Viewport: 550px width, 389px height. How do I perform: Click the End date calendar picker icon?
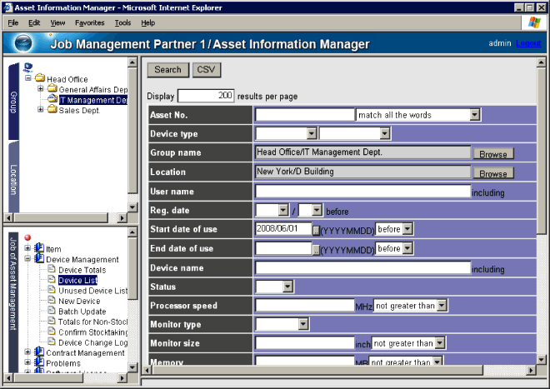pyautogui.click(x=316, y=249)
